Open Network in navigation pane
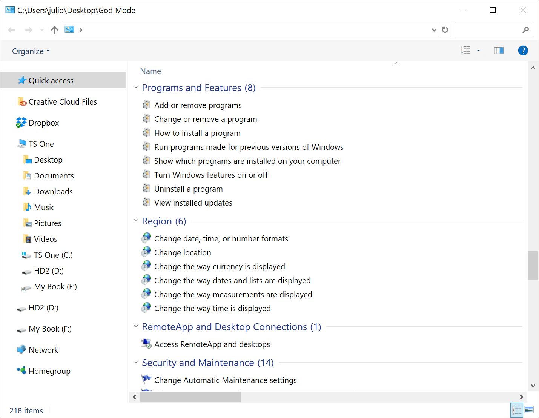 pos(43,350)
